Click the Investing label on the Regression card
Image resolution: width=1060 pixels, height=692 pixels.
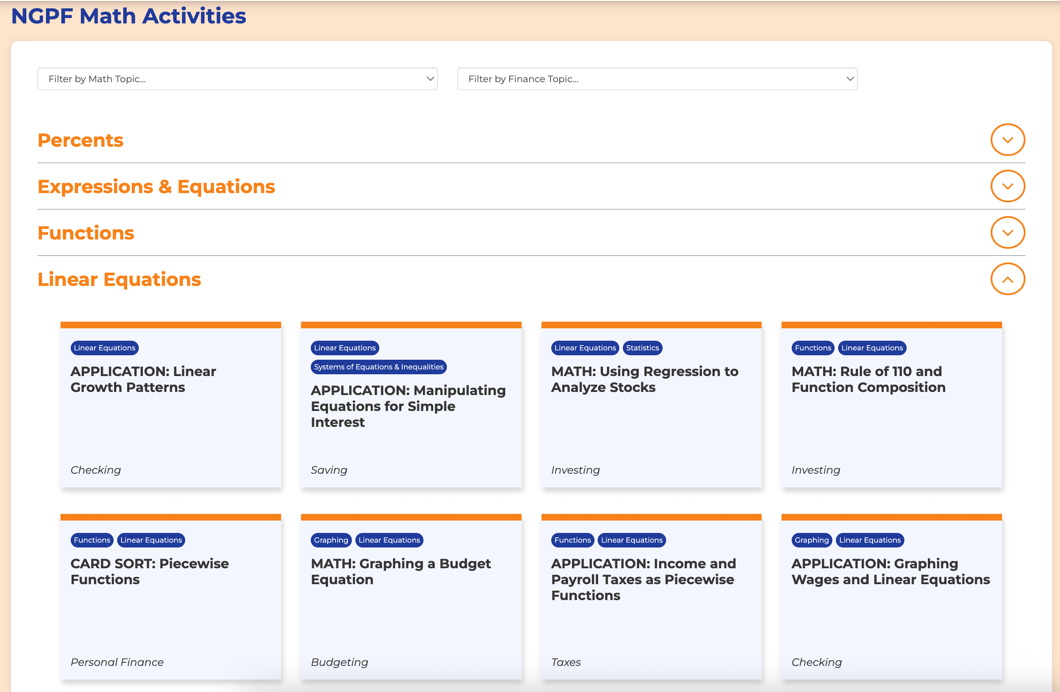coord(575,470)
